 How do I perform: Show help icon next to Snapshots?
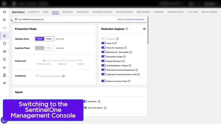pyautogui.click(x=99, y=102)
